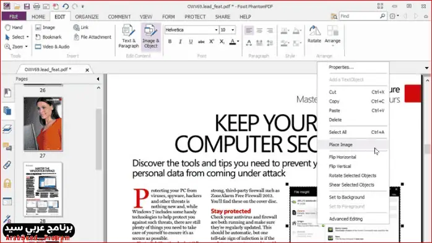Toggle Bold formatting
The height and width of the screenshot is (243, 432).
(170, 42)
